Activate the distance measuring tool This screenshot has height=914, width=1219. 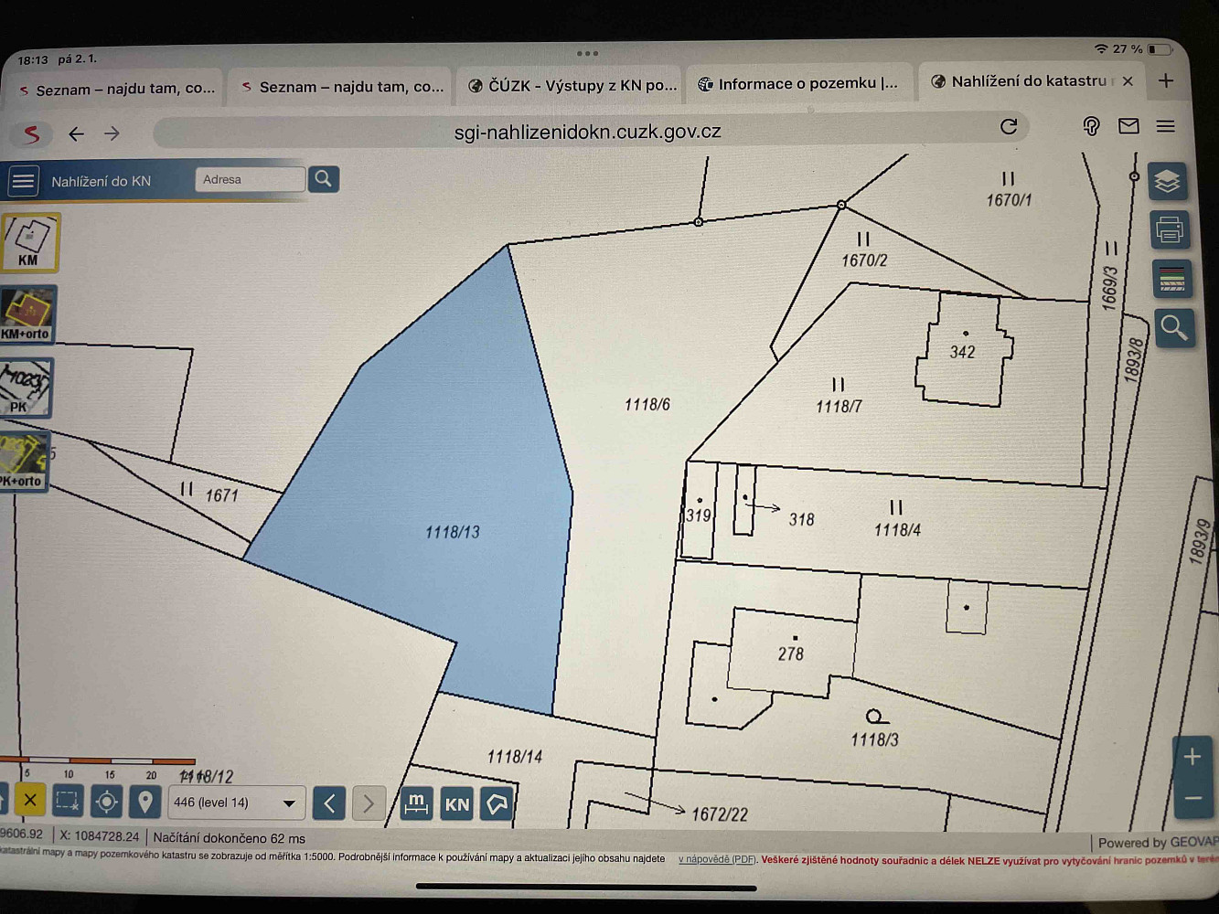(416, 804)
